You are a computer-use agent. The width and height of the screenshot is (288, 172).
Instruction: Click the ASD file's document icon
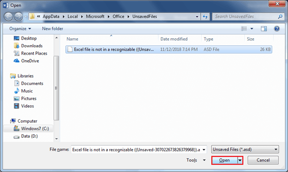[x=70, y=49]
